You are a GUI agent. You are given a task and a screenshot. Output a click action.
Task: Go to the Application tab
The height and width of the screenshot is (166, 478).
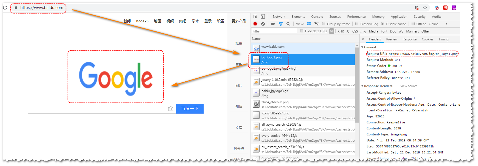(x=399, y=17)
